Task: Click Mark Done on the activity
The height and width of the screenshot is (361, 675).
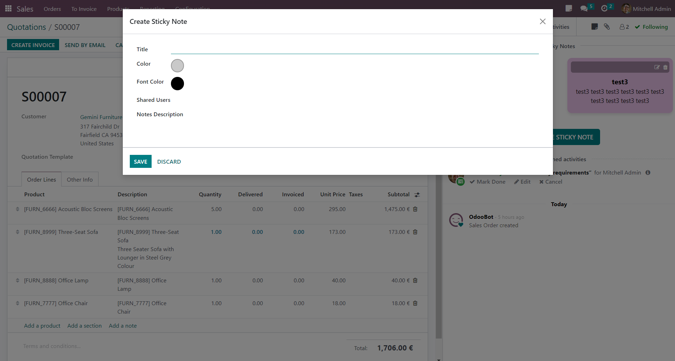Action: [488, 182]
